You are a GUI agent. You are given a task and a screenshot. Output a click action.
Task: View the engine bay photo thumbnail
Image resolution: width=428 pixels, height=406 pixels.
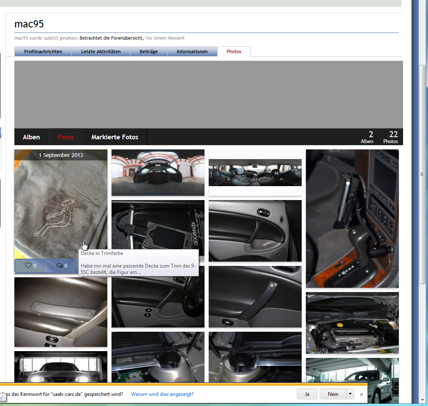[352, 323]
